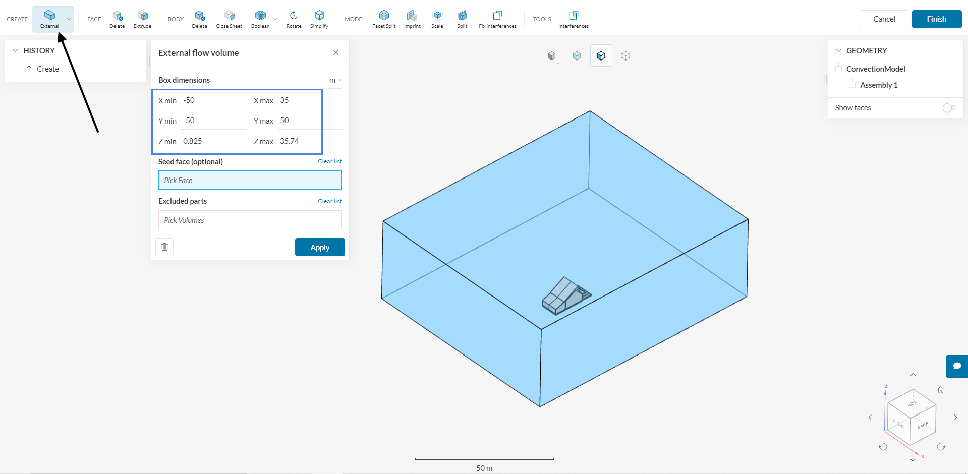The width and height of the screenshot is (968, 474).
Task: Snap to BACK face on orientation cube
Action: [x=923, y=425]
